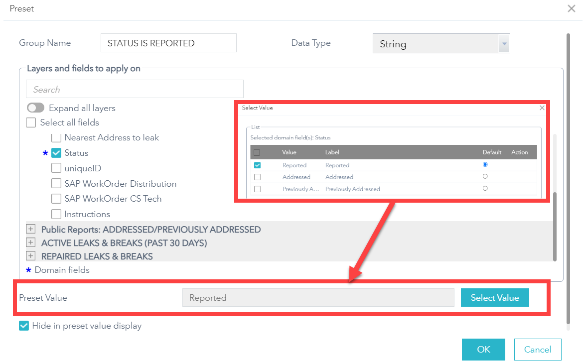
Task: Toggle Hide in preset value display
Action: coord(24,326)
